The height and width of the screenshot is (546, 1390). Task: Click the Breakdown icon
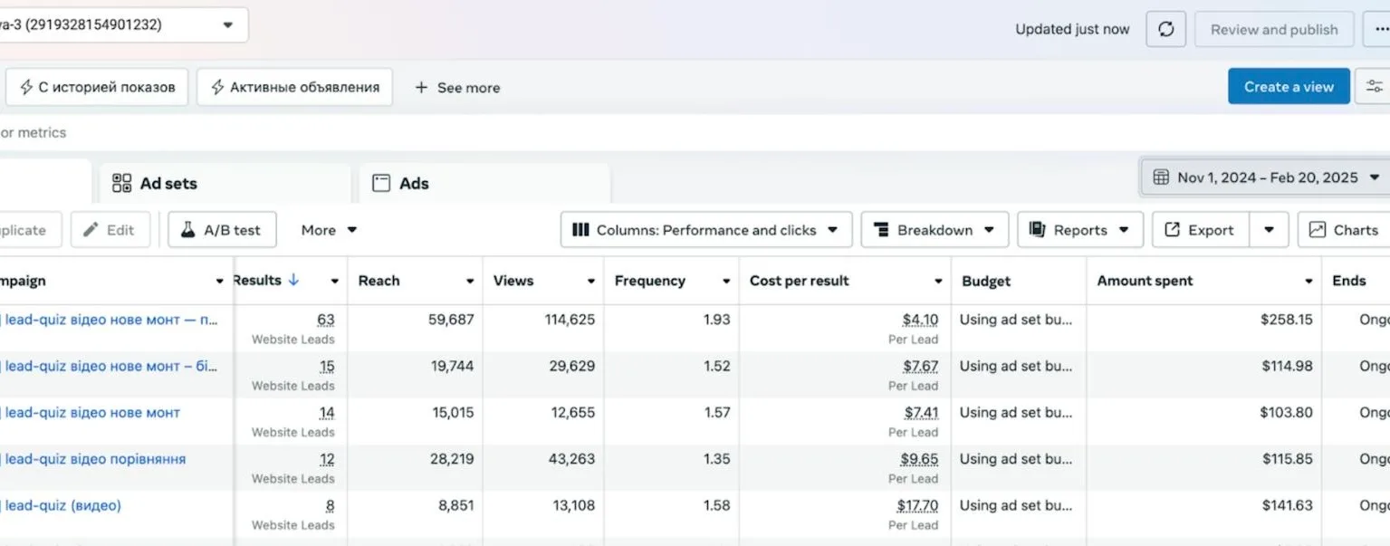pyautogui.click(x=880, y=230)
